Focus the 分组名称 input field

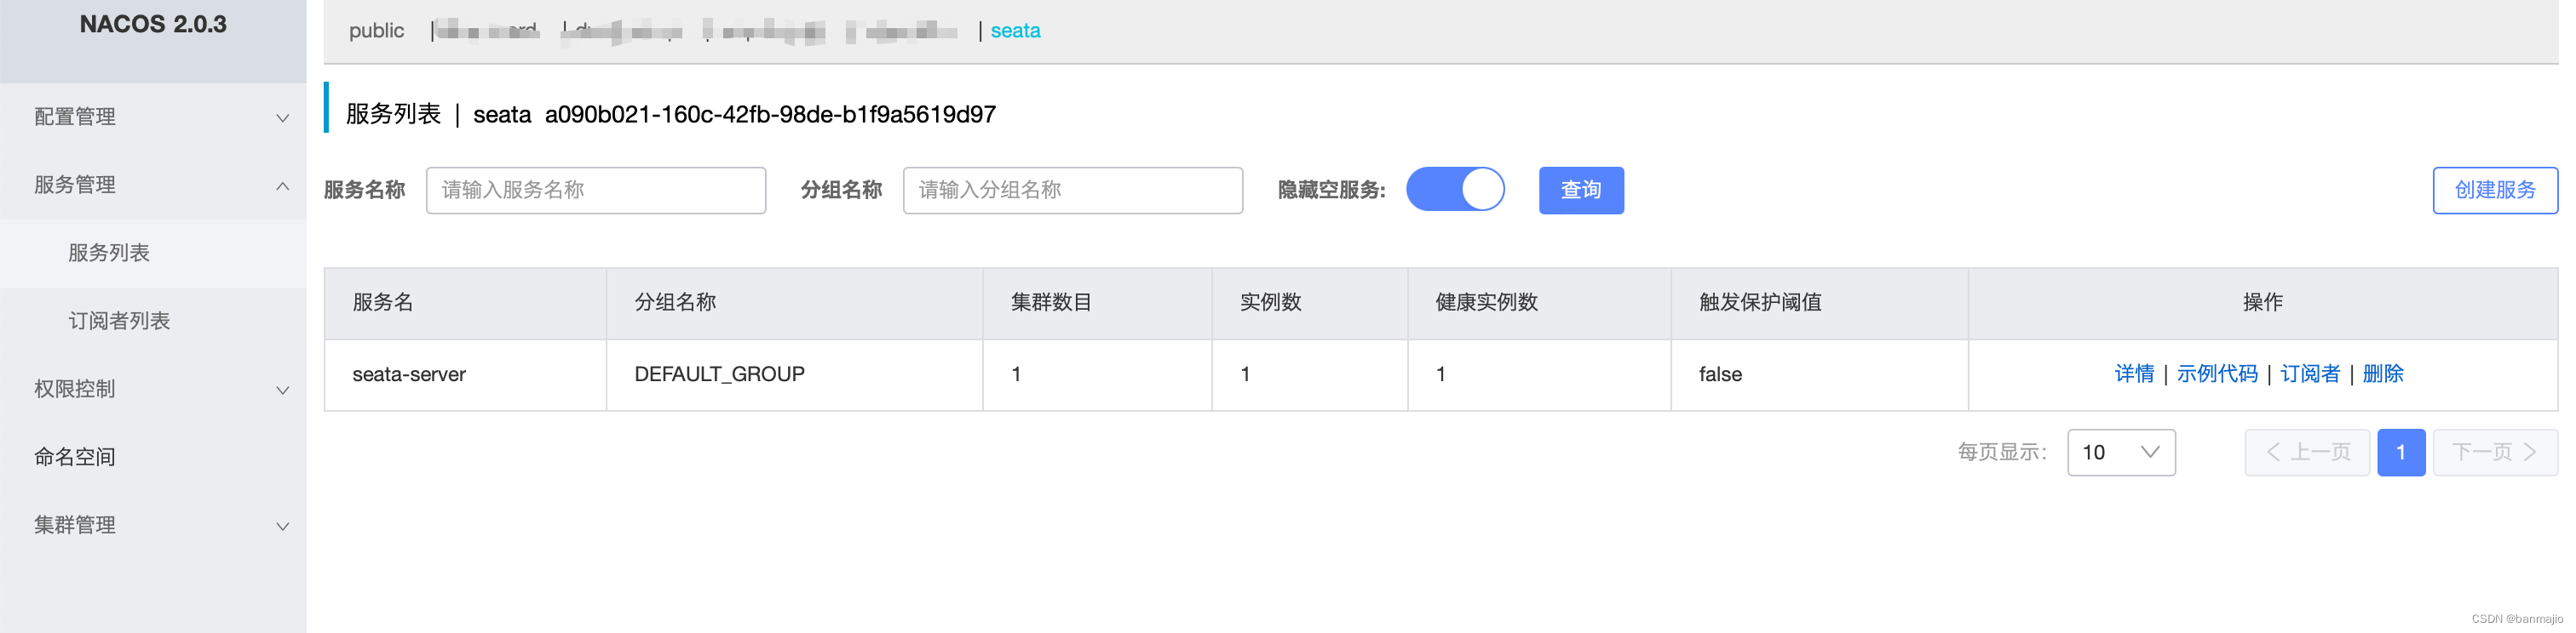pyautogui.click(x=1073, y=190)
